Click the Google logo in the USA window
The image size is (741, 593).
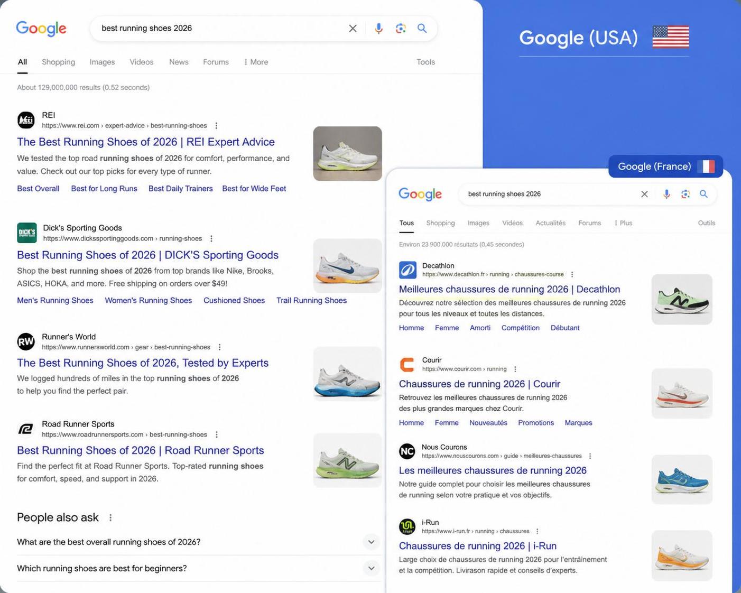tap(41, 29)
